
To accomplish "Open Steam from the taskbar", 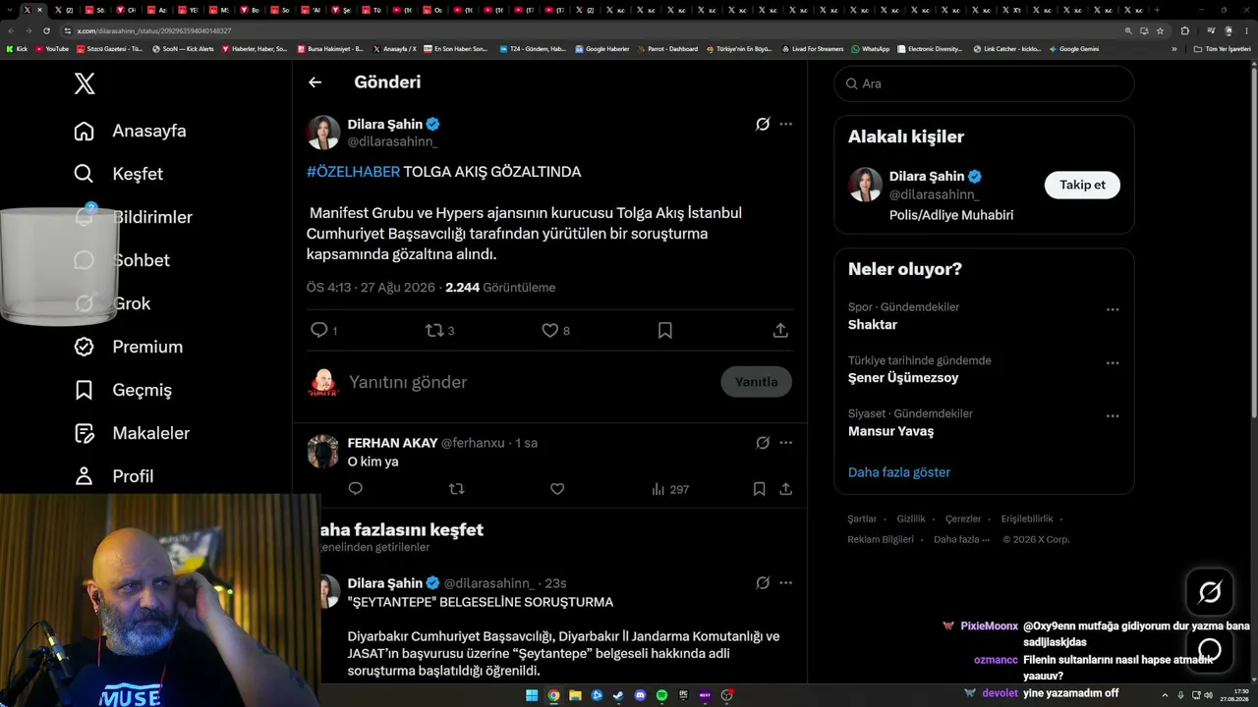I will (x=618, y=695).
